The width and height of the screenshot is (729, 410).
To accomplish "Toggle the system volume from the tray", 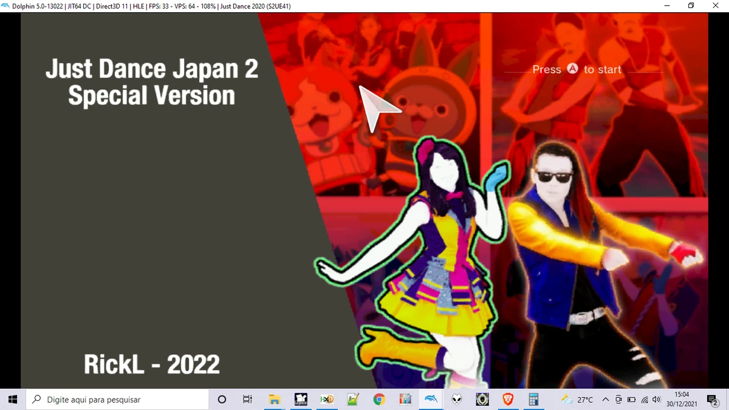I will point(656,399).
